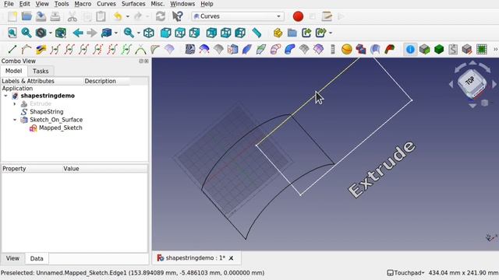Click the bounding box toggle icon

tap(61, 33)
